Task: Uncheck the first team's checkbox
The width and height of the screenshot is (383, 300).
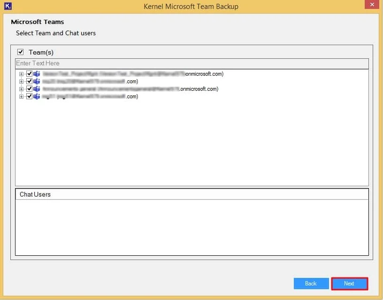Action: pyautogui.click(x=29, y=74)
